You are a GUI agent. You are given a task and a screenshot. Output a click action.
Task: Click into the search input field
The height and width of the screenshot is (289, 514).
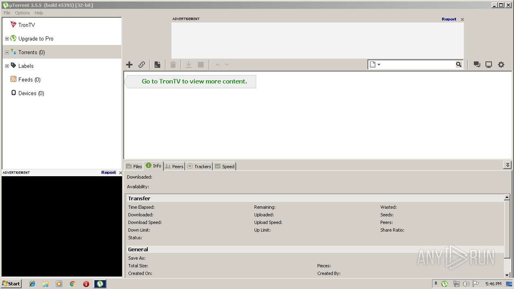(x=418, y=65)
